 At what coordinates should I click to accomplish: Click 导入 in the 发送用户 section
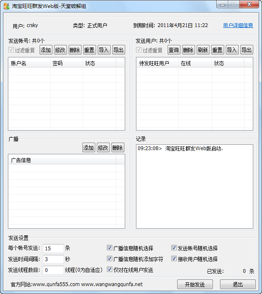[232, 50]
